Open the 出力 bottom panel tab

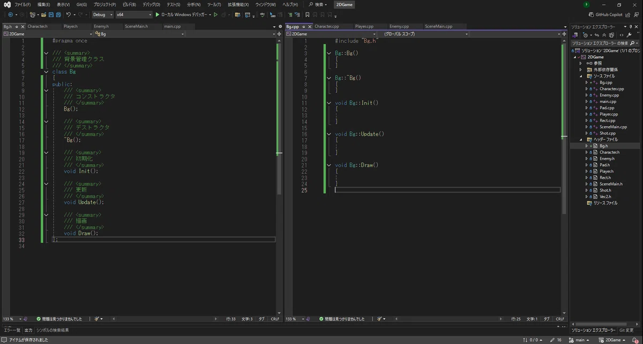[28, 331]
